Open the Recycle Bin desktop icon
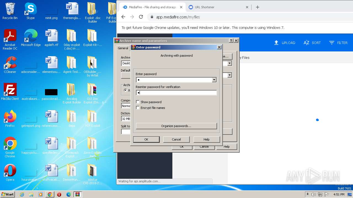 point(10,11)
